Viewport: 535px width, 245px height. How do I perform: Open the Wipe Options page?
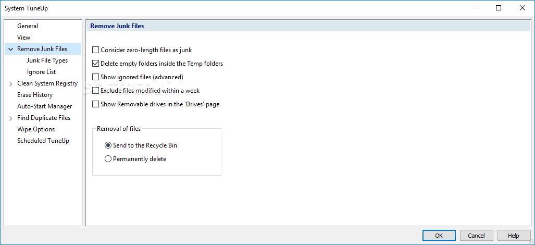click(36, 129)
